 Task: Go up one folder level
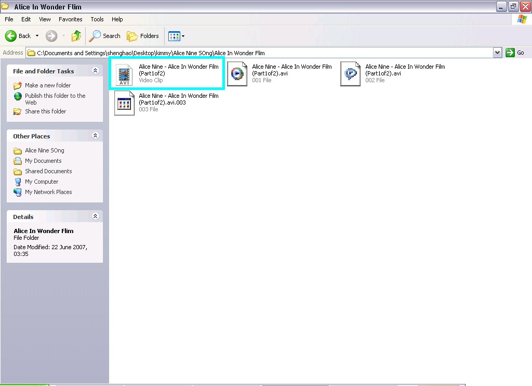76,36
